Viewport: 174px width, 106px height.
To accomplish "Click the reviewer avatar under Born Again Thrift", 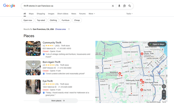I will (44, 74).
